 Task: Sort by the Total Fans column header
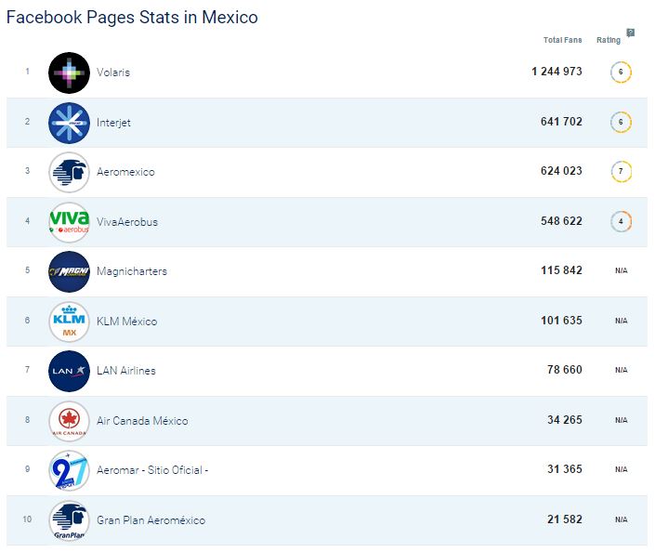click(x=562, y=41)
